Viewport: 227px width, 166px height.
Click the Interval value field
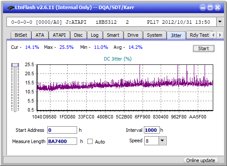click(152, 130)
